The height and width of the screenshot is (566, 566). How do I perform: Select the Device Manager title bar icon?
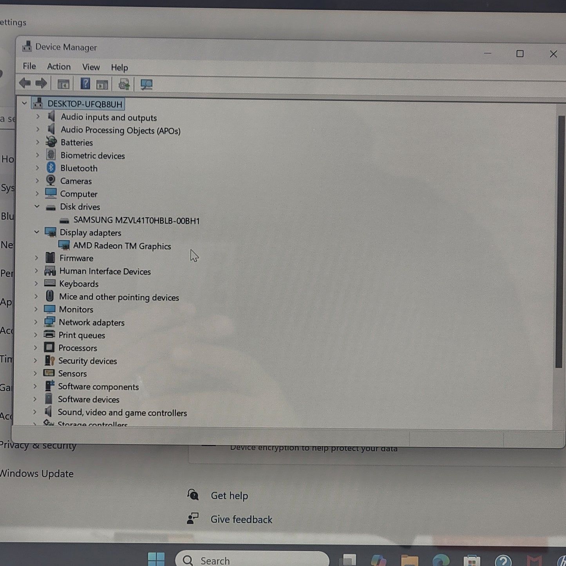point(27,46)
